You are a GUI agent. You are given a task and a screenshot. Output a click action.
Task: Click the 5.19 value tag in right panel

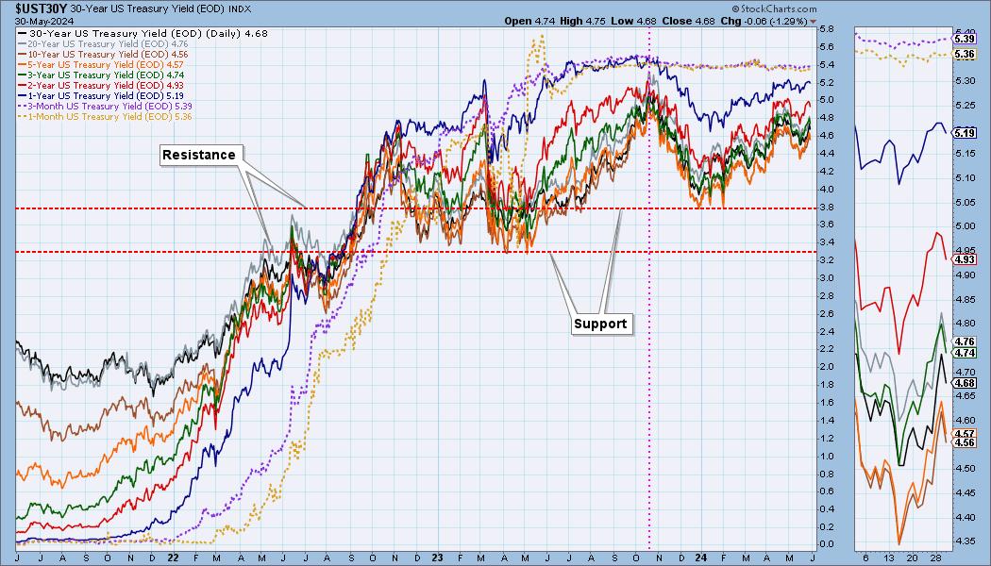pyautogui.click(x=965, y=133)
